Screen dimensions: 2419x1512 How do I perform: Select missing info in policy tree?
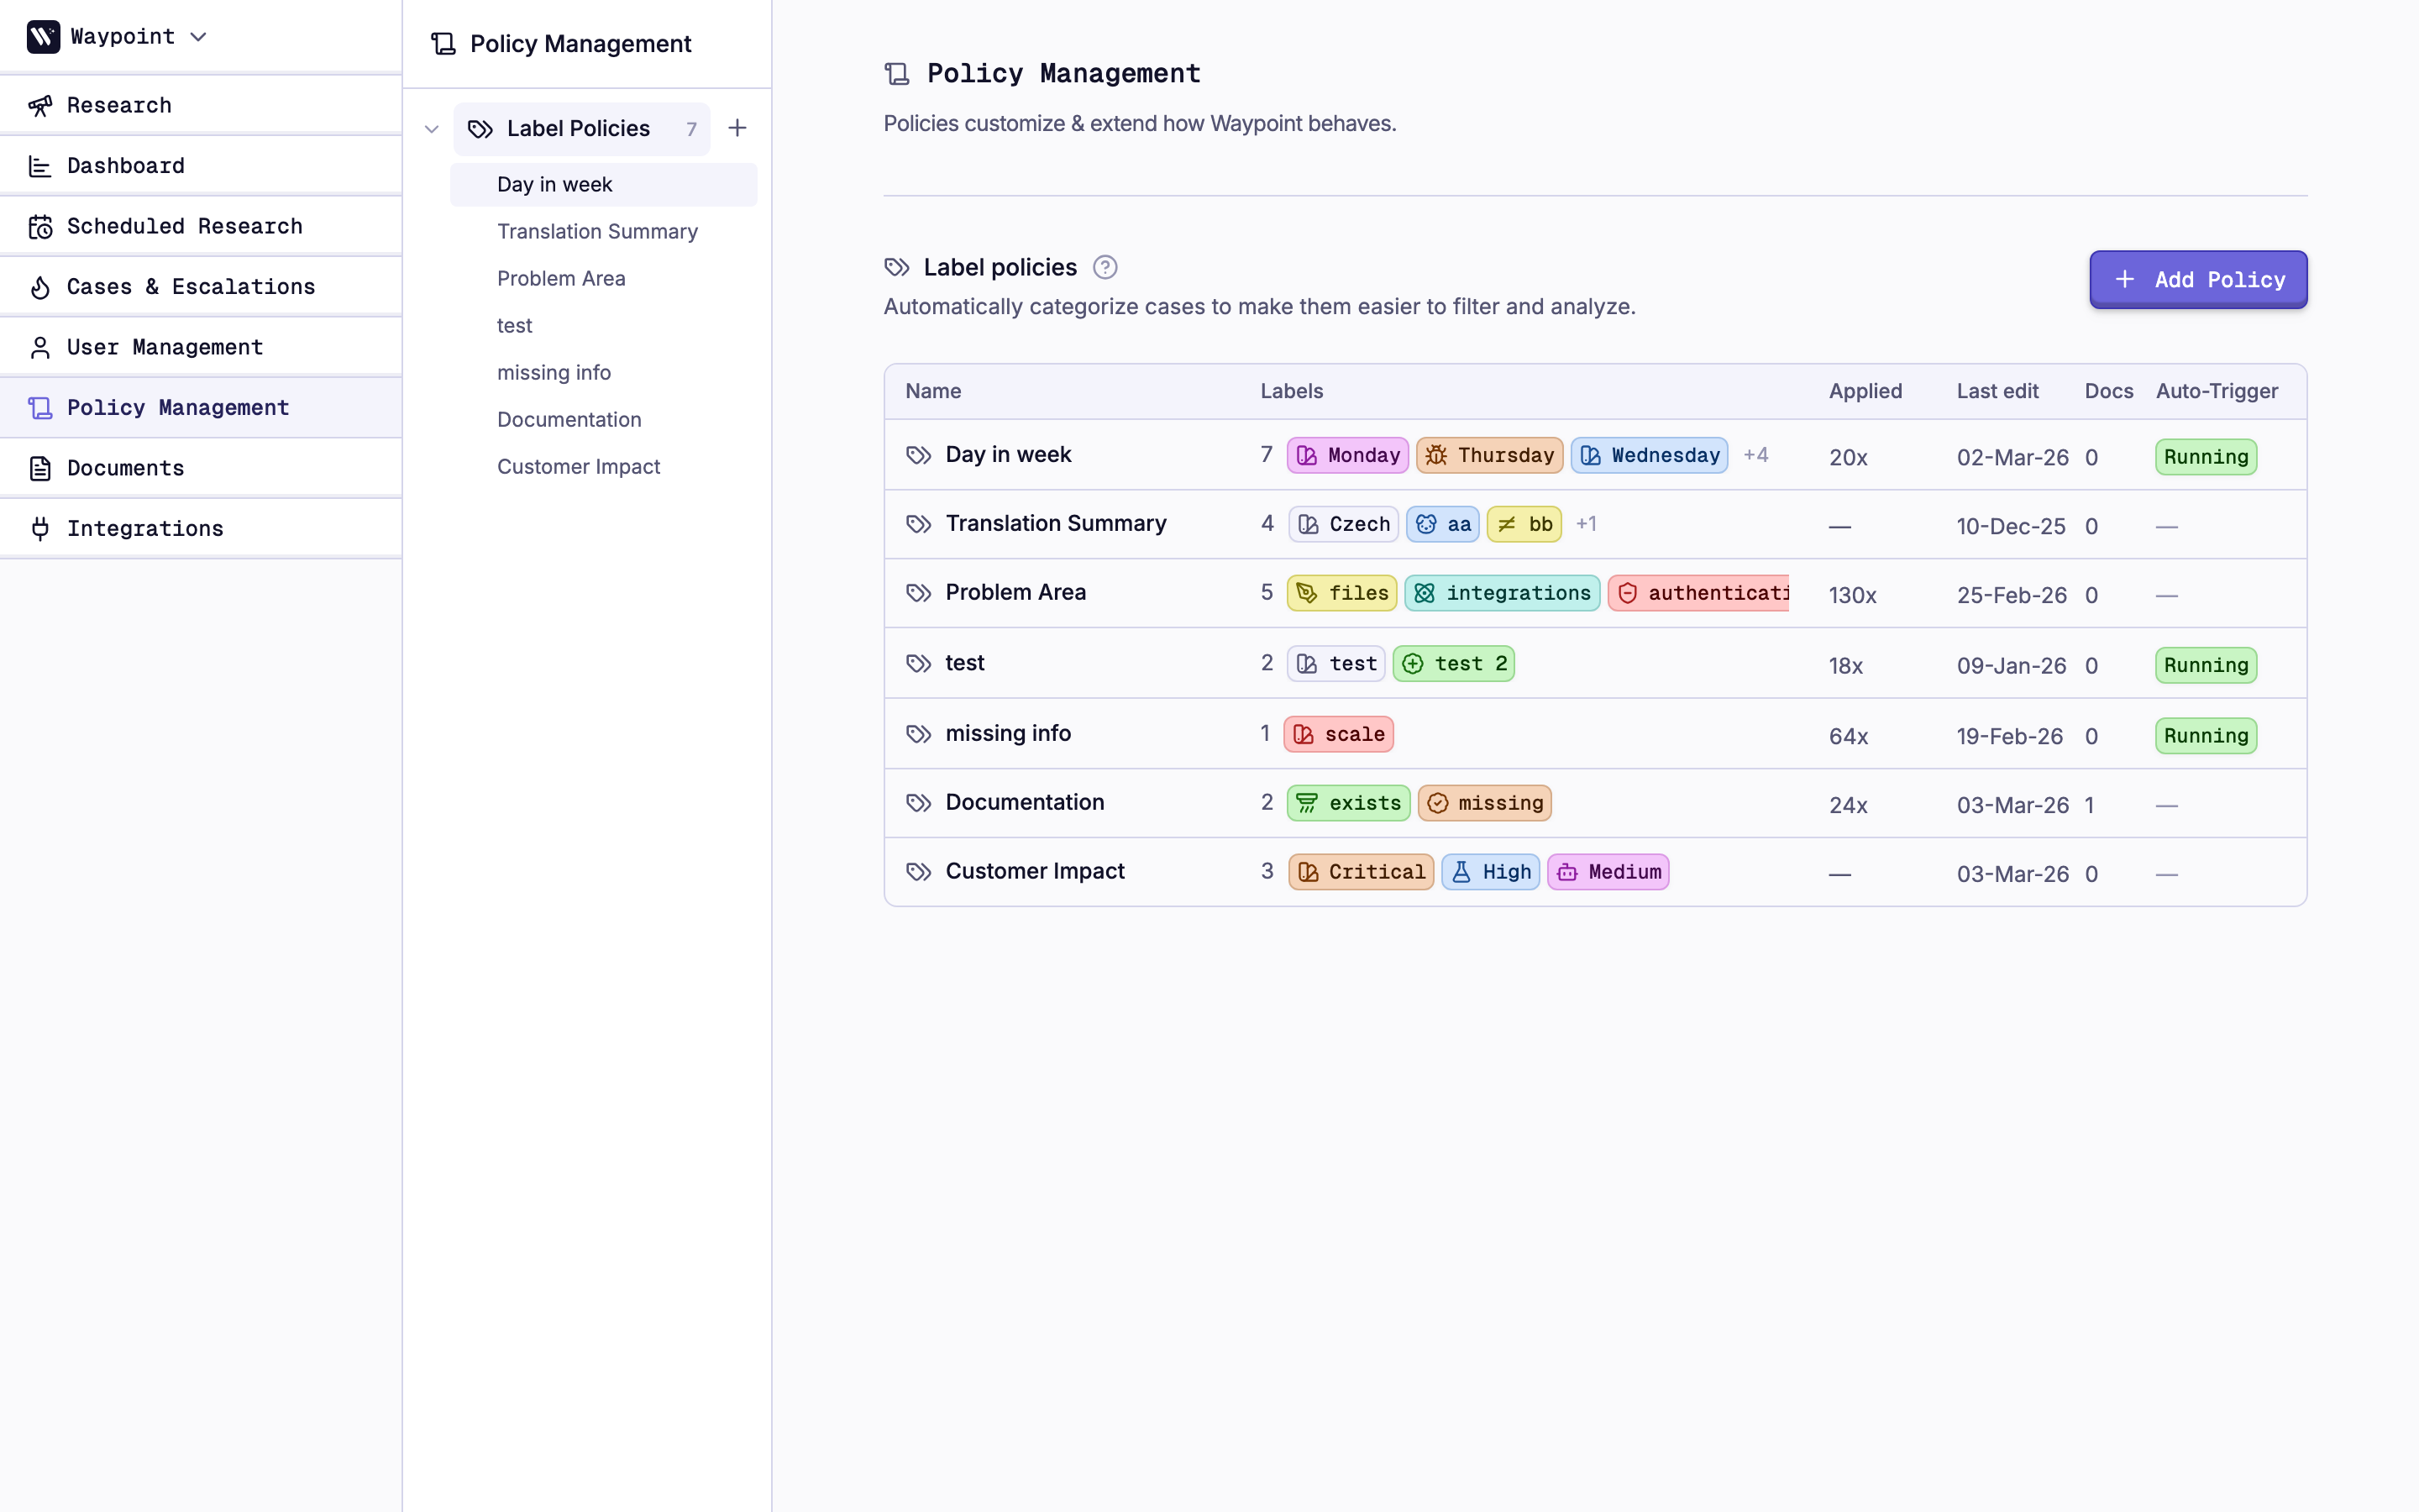pos(604,372)
